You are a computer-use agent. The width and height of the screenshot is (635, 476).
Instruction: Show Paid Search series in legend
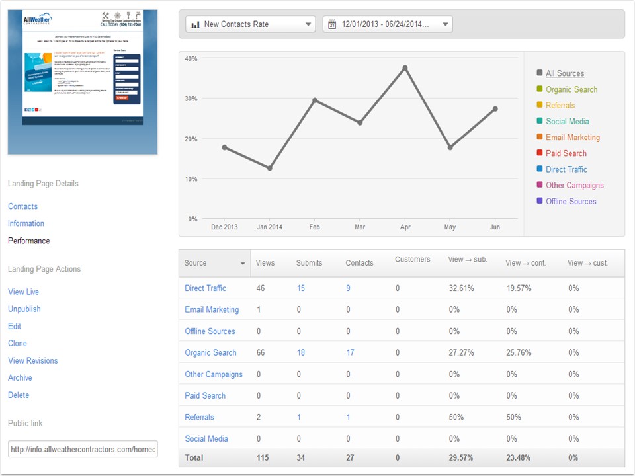[566, 153]
